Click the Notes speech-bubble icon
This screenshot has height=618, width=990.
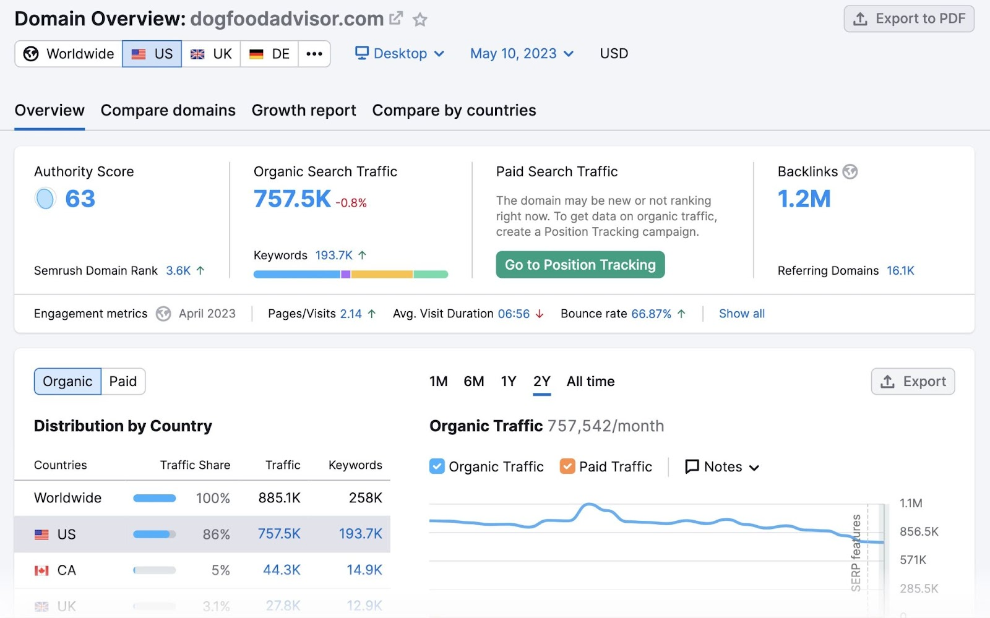tap(692, 466)
